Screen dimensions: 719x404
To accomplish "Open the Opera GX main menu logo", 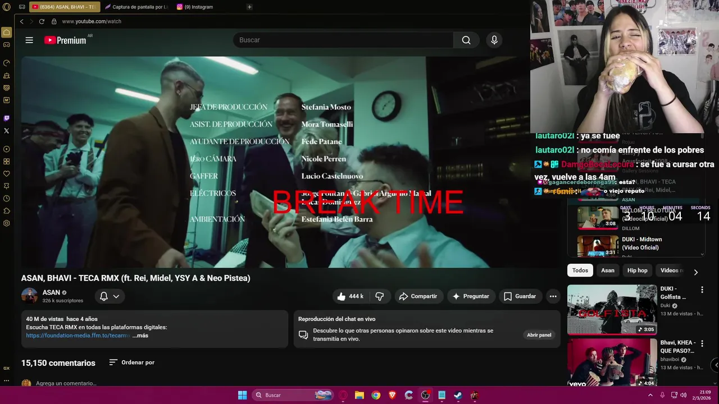I will click(7, 7).
